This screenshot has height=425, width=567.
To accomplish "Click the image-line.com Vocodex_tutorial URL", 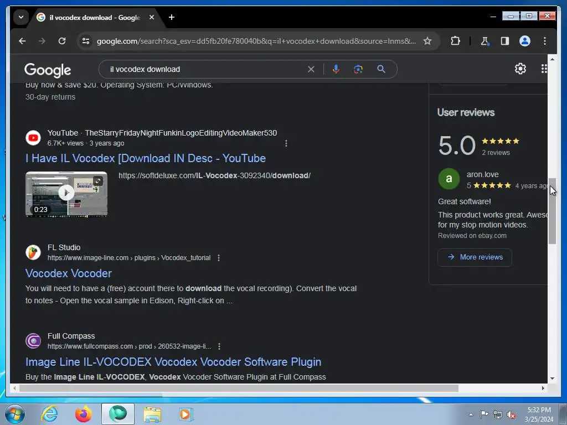I will tap(128, 258).
